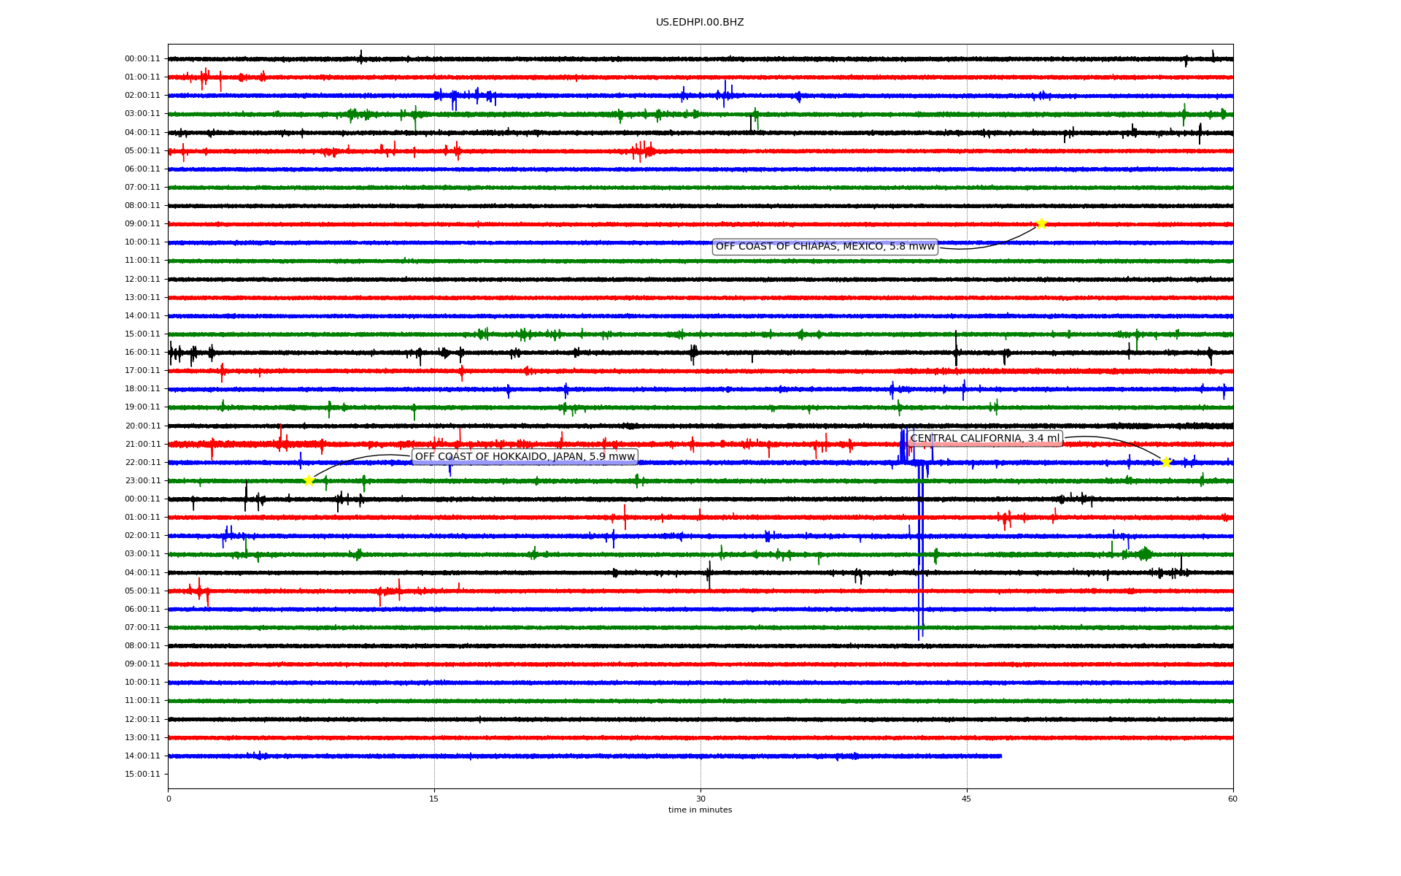This screenshot has height=876, width=1401.
Task: Click the yellow star on the 22:00:11 trace
Action: (x=1166, y=462)
